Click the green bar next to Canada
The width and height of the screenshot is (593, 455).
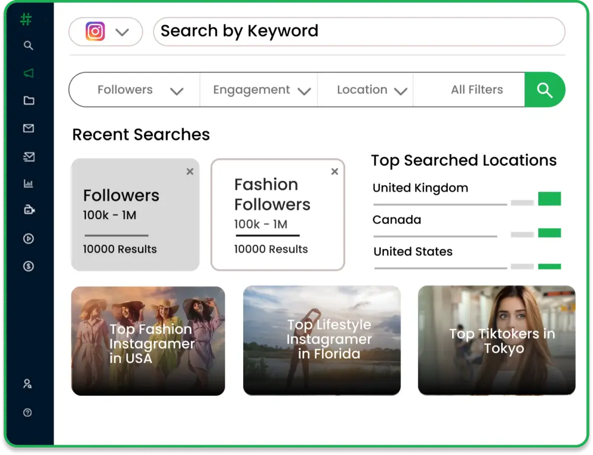coord(550,233)
